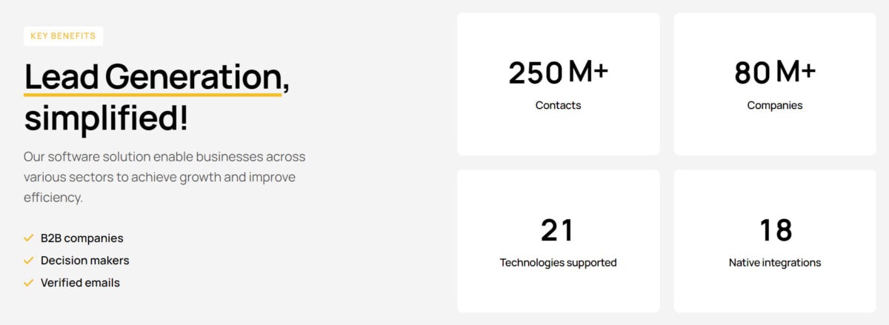
Task: Select the B2B companies list item text
Action: coord(82,238)
